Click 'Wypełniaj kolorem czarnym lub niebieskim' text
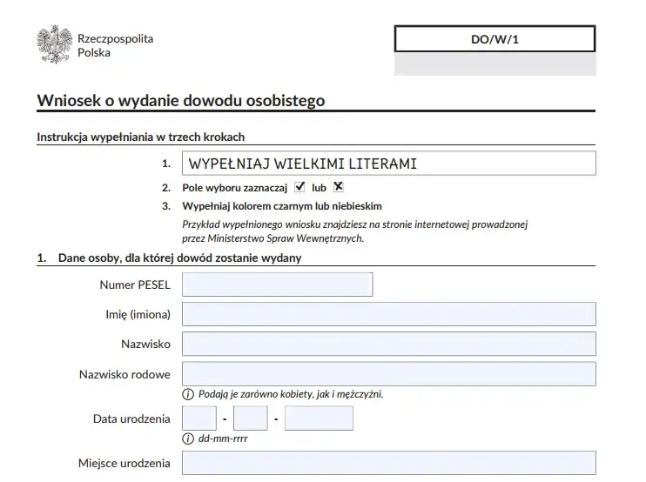Viewport: 646px width, 482px height. coord(282,206)
